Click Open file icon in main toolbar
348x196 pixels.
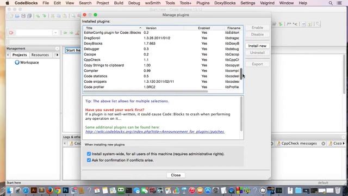(17, 16)
